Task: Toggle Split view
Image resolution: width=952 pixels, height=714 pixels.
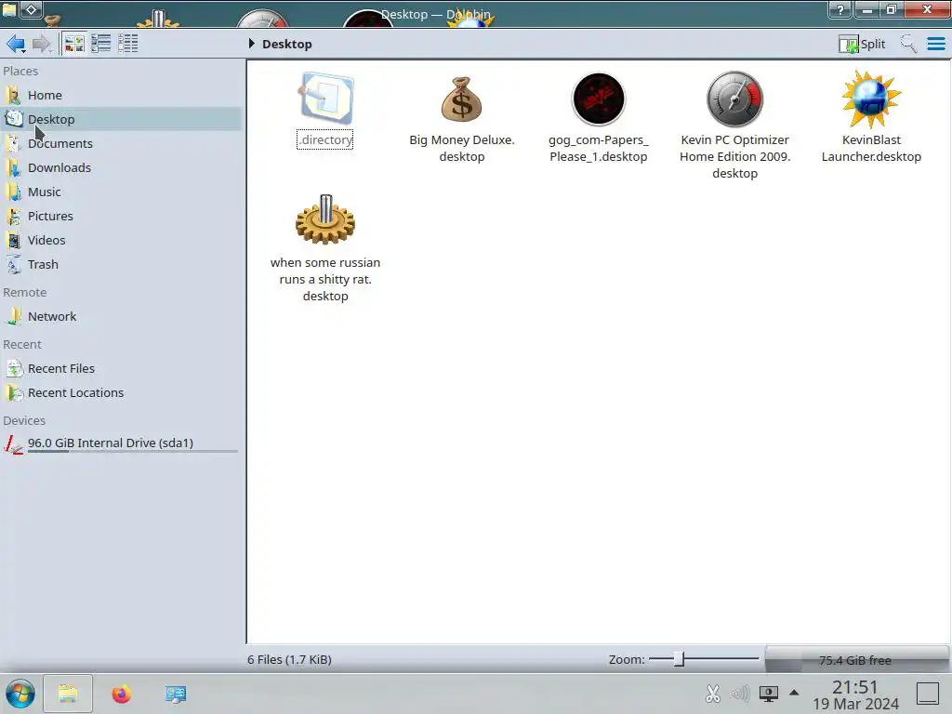Action: (x=862, y=44)
